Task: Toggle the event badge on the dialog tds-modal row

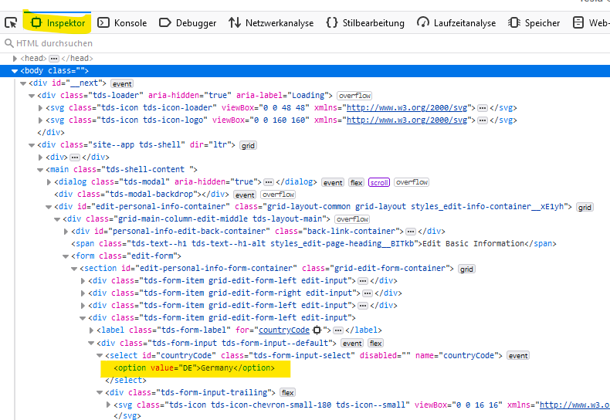Action: click(x=333, y=182)
